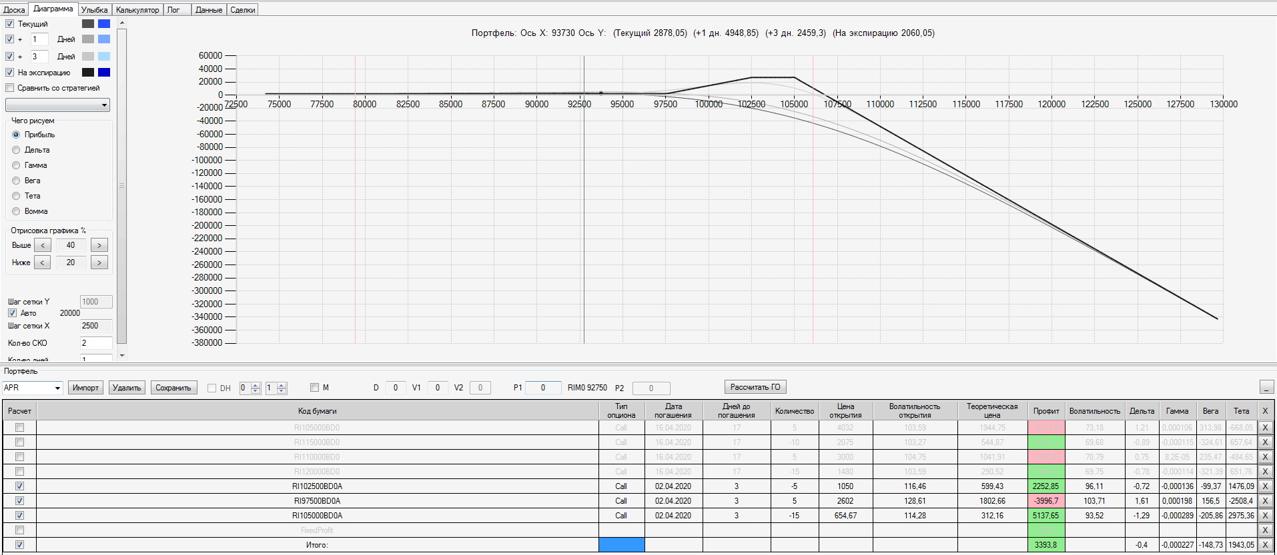
Task: Select the Тета chart option
Action: click(16, 196)
